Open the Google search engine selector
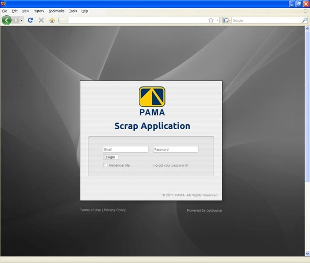The height and width of the screenshot is (263, 310). click(227, 20)
